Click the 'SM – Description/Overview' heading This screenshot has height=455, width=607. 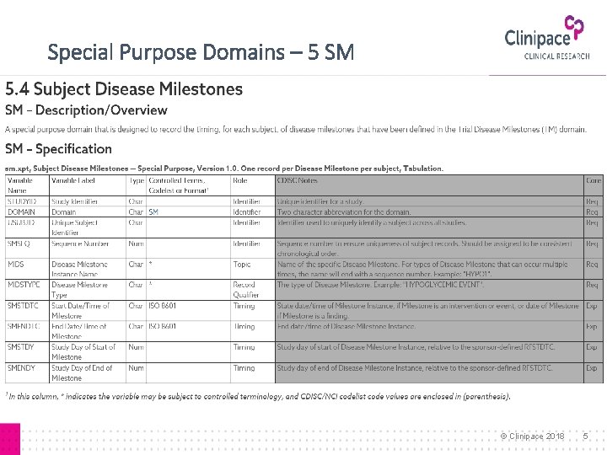click(86, 110)
